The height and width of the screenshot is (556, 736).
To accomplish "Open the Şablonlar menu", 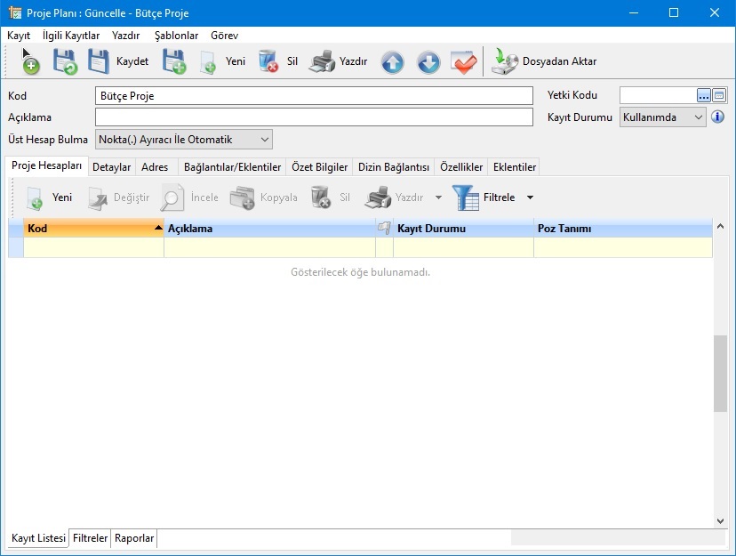I will [176, 36].
